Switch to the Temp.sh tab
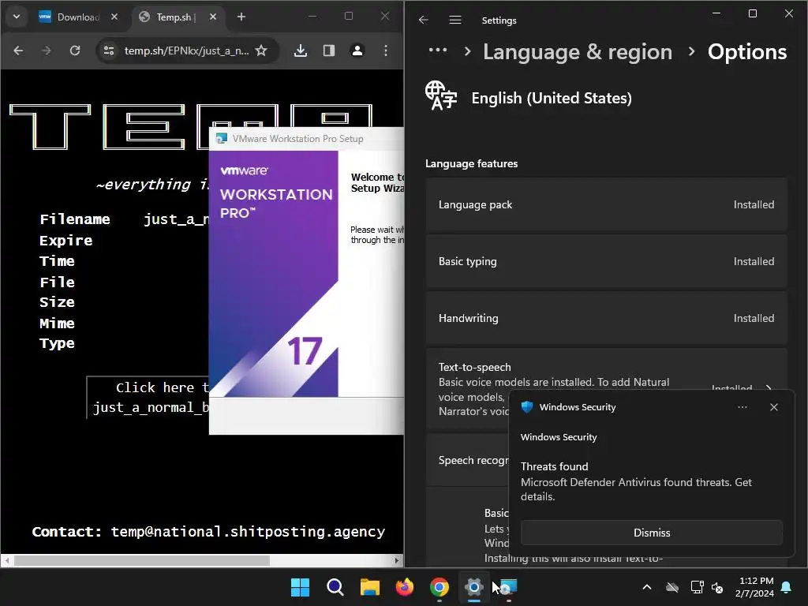The image size is (808, 606). [176, 17]
